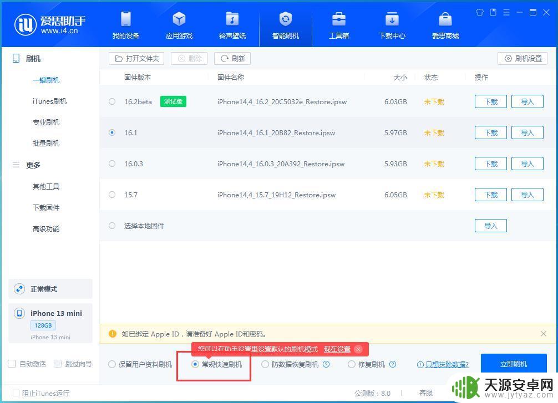Click the phone icon beside 刷机 heading
Screen dimensions: 558x403
[16, 58]
